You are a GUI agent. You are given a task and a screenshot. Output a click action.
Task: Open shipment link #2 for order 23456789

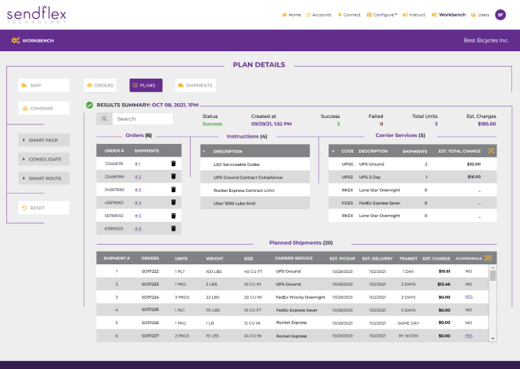137,177
